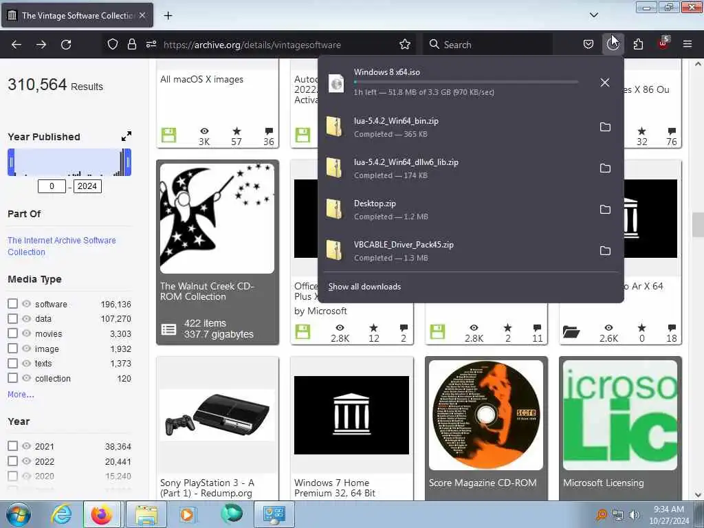This screenshot has height=528, width=704.
Task: Click favorites star on macOS X images card
Action: coord(236,131)
